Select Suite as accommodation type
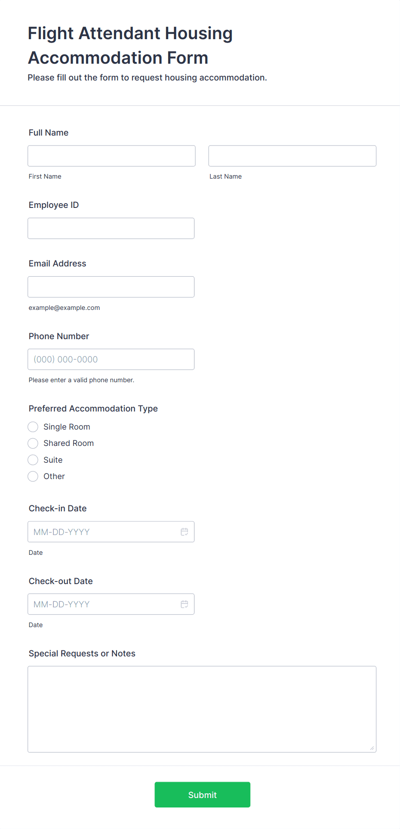 tap(33, 460)
